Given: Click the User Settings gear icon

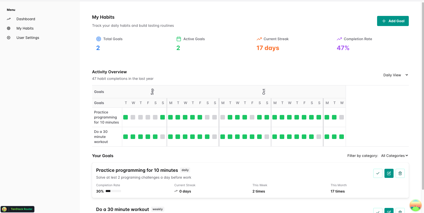Looking at the screenshot, I should tap(9, 38).
